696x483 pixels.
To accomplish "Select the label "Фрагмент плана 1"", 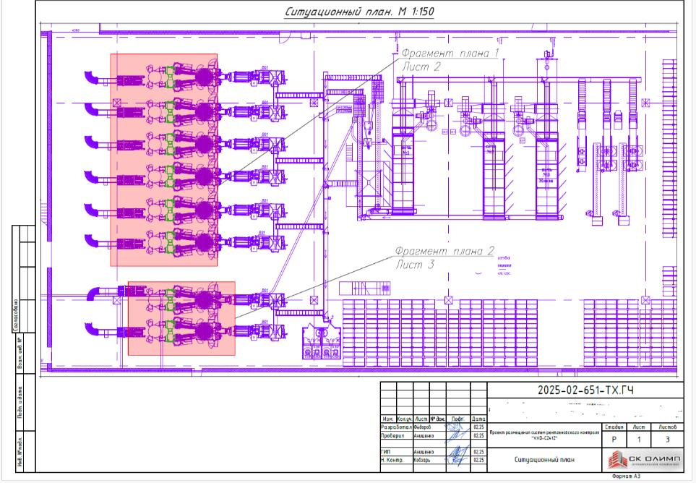I will pyautogui.click(x=450, y=53).
